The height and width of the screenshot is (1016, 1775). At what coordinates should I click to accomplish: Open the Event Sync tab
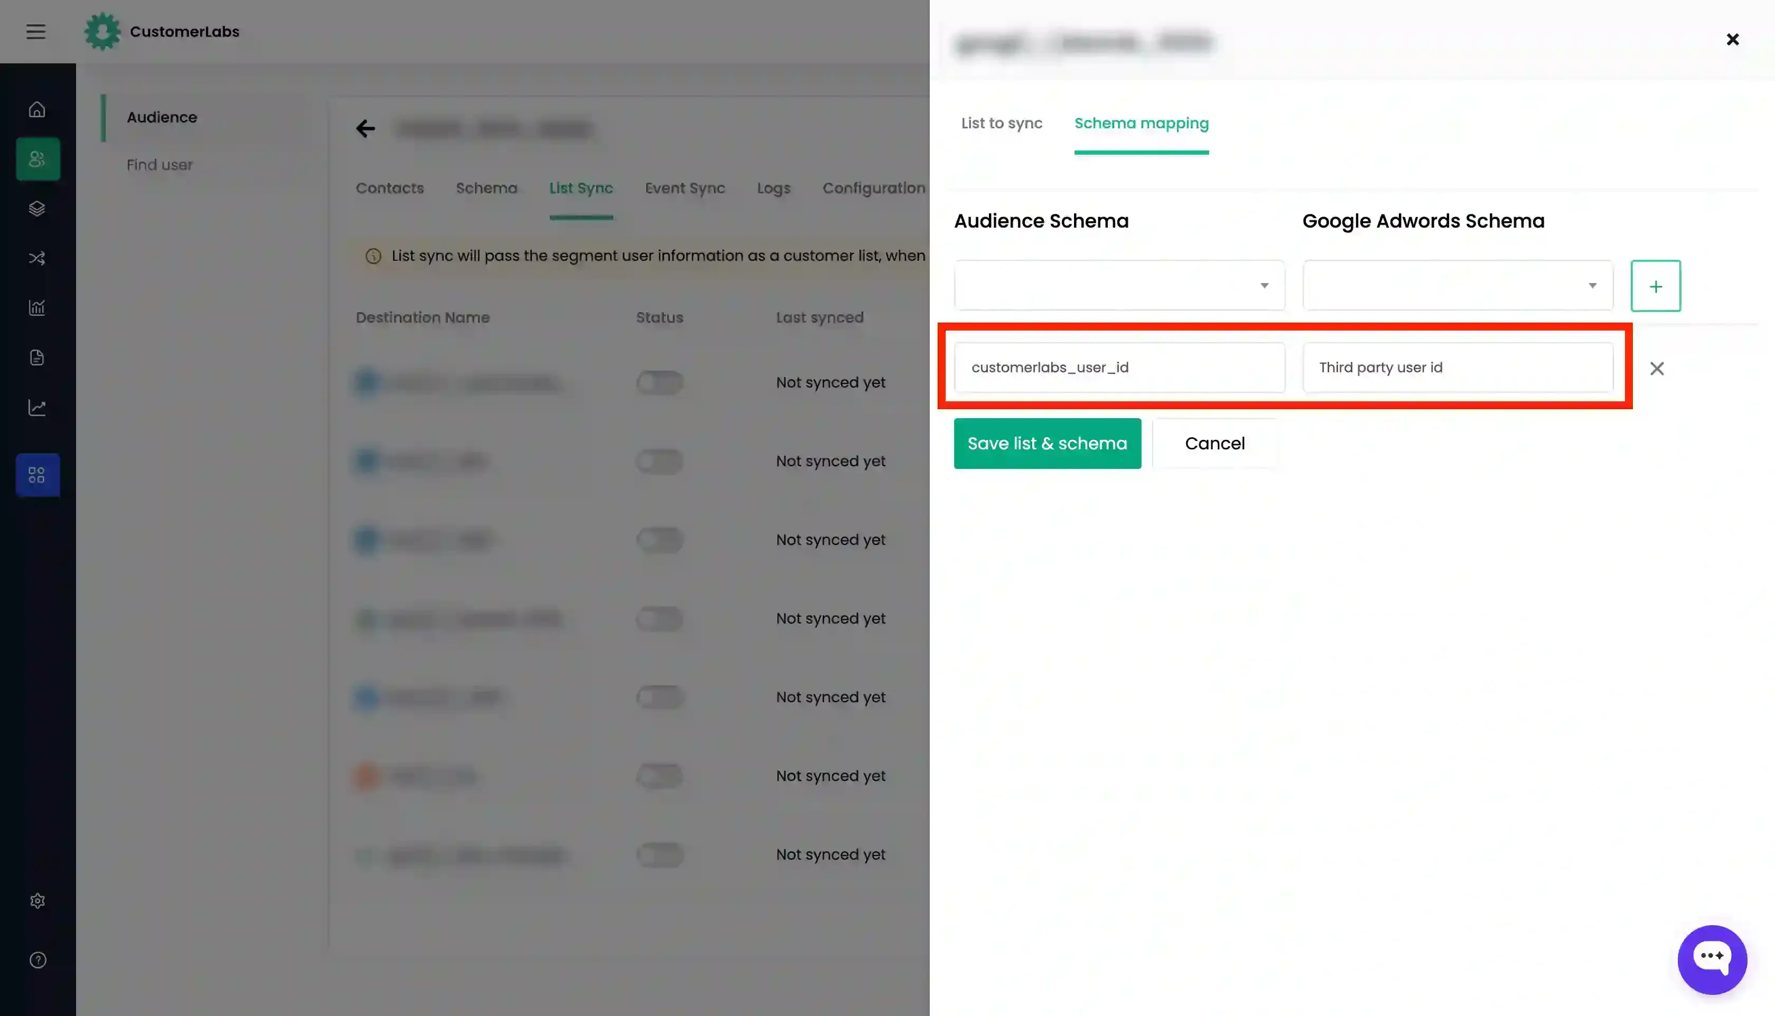tap(685, 189)
